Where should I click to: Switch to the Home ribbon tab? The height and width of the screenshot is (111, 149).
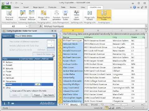(16, 7)
